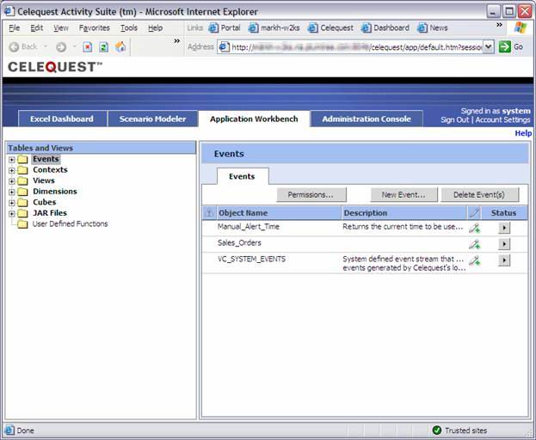Open the Favorites menu

(95, 28)
